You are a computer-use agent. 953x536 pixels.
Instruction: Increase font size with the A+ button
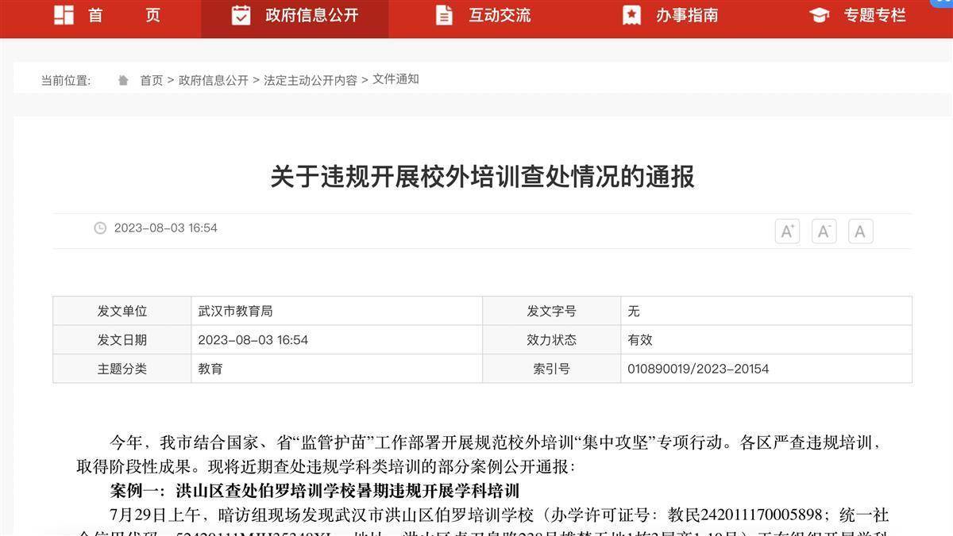(x=787, y=231)
